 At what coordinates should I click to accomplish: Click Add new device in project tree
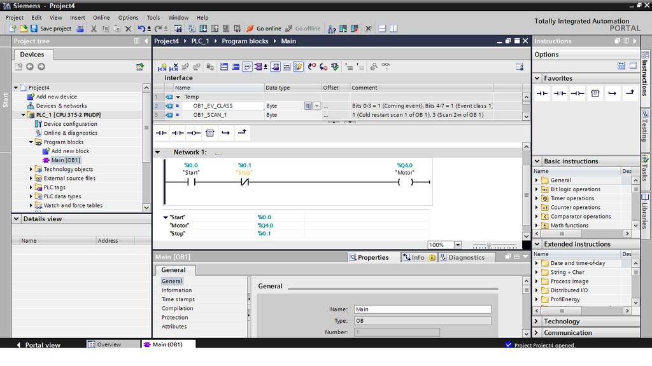click(56, 97)
